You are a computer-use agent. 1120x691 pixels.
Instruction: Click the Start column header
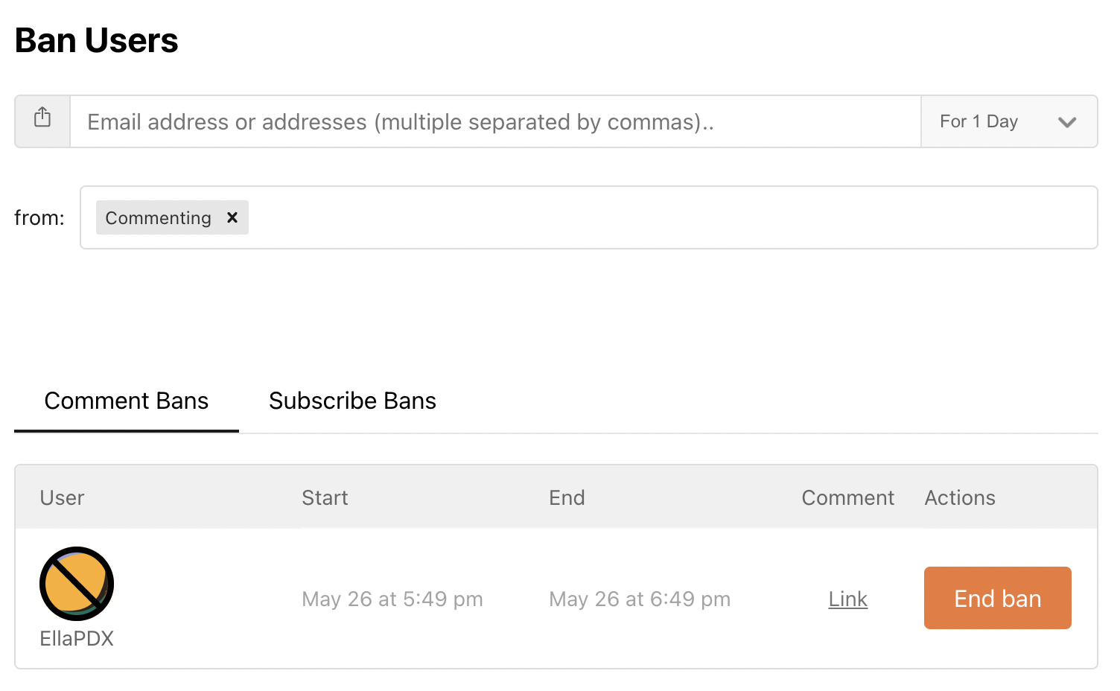[325, 497]
